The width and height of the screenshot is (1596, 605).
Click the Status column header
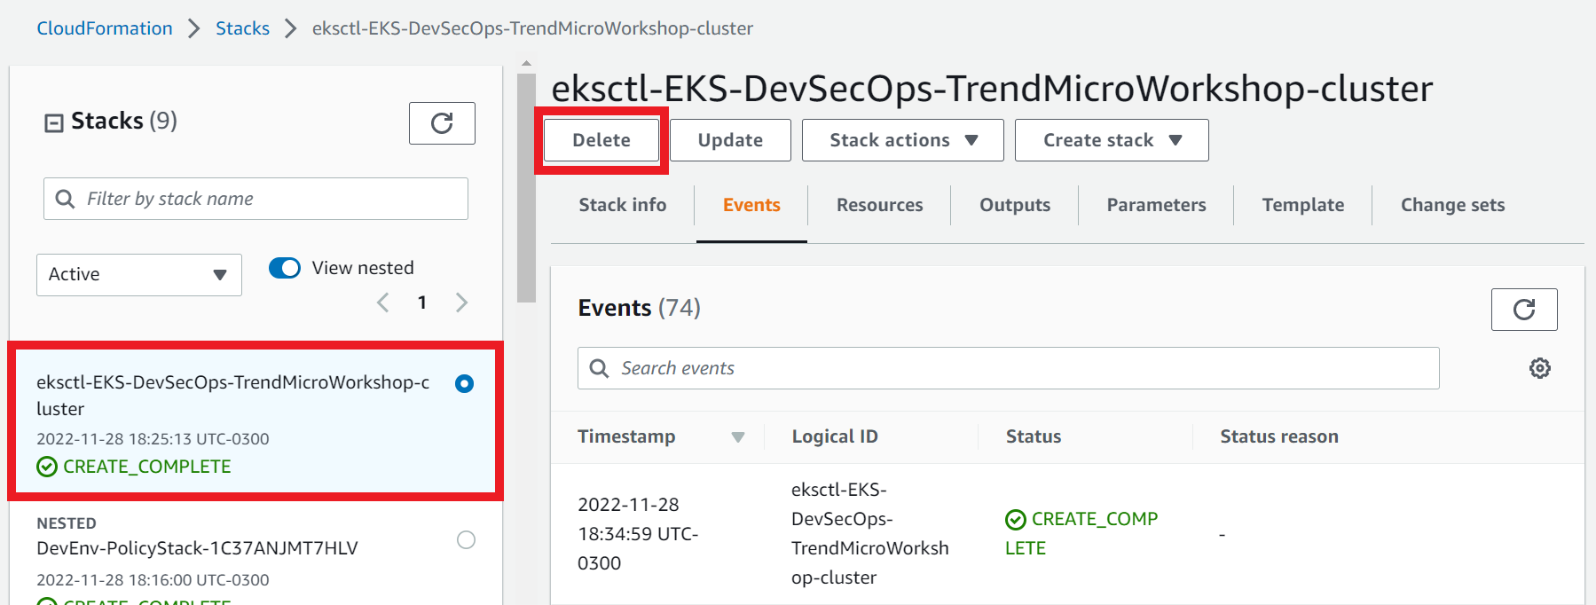[1034, 436]
